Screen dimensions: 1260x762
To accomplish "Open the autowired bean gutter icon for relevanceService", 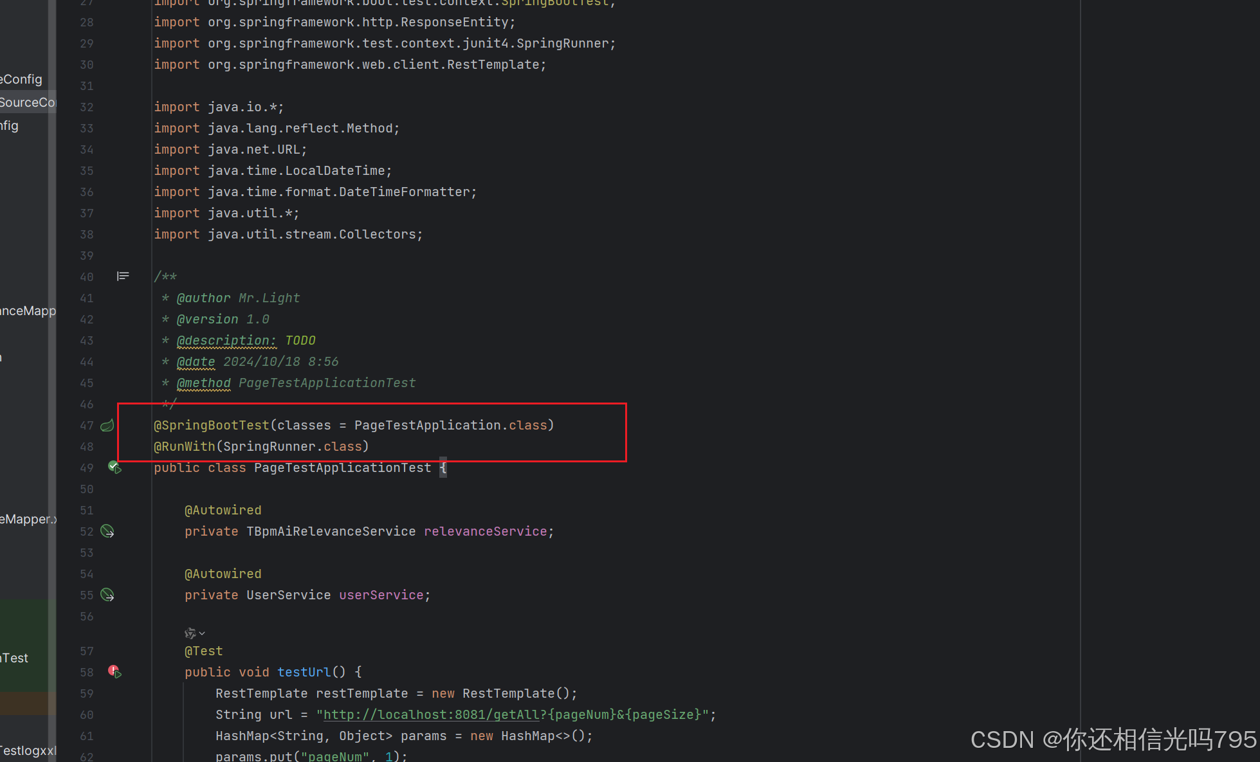I will [107, 531].
